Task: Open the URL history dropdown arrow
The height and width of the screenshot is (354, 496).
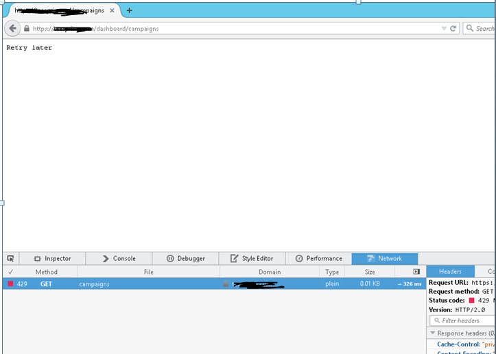Action: pos(444,29)
